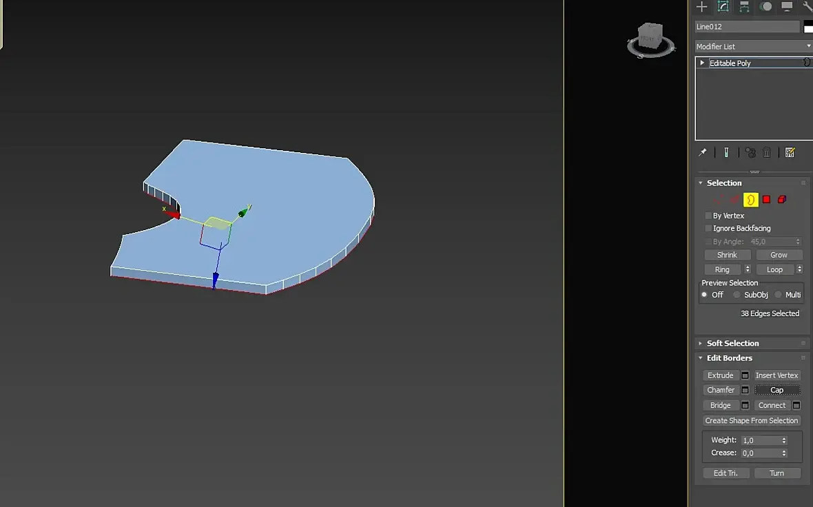The image size is (813, 507).
Task: Enable the By Vertex checkbox
Action: pyautogui.click(x=708, y=216)
